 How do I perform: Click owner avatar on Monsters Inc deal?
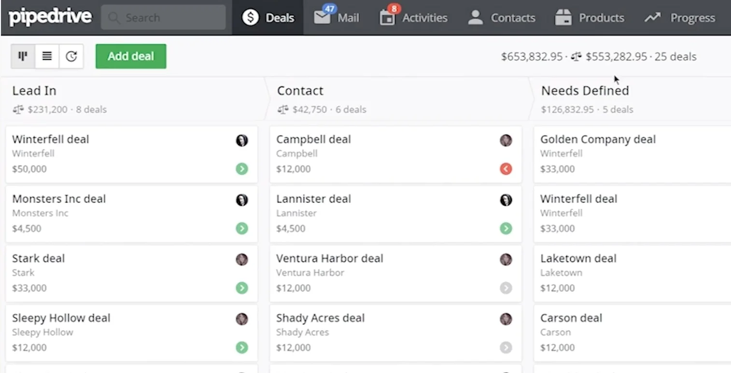pos(242,200)
